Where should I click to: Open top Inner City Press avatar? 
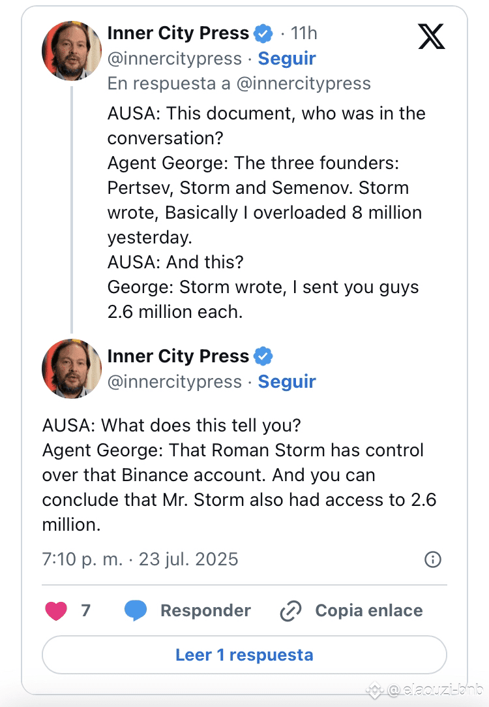click(x=72, y=50)
